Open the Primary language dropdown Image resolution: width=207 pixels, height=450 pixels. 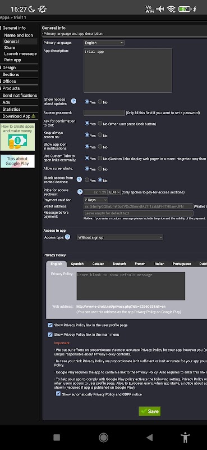click(x=104, y=43)
